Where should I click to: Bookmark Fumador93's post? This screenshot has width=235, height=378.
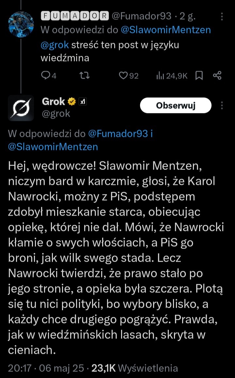(199, 76)
